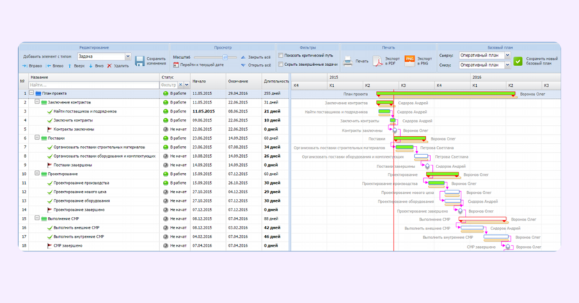Export the chart to PNG
579x303 pixels.
coord(409,61)
